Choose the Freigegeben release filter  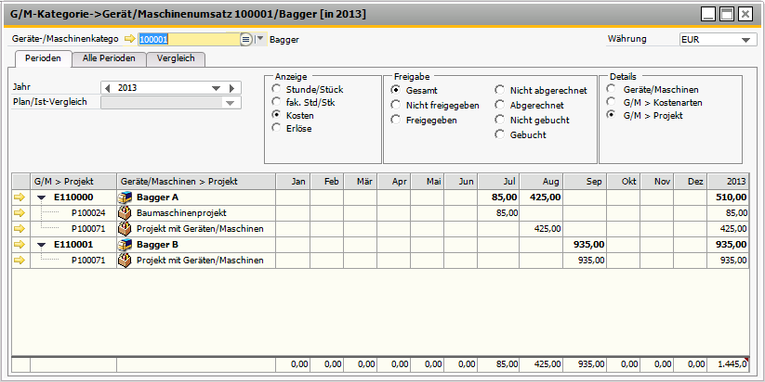tap(396, 121)
